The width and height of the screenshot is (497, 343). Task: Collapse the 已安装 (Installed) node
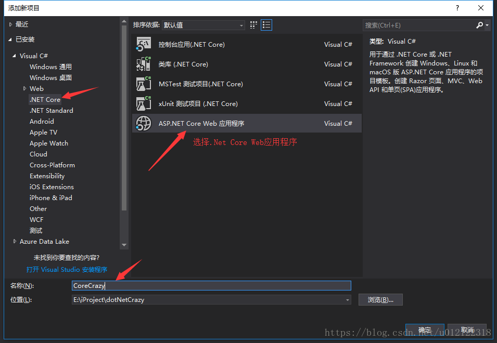(10, 39)
